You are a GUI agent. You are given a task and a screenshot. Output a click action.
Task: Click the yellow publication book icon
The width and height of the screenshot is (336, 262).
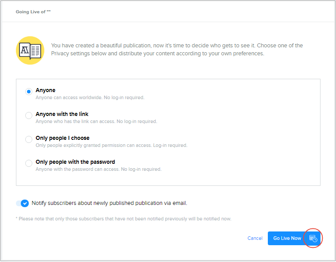[30, 50]
